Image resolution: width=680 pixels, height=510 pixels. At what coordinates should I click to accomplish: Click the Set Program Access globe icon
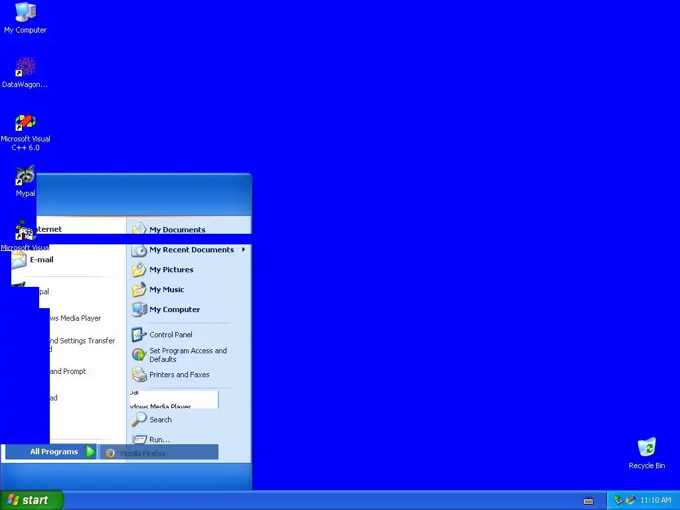pyautogui.click(x=139, y=355)
